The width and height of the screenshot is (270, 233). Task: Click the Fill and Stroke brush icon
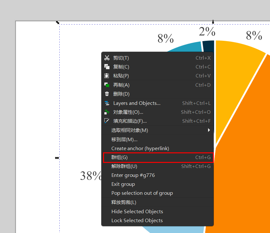click(107, 121)
